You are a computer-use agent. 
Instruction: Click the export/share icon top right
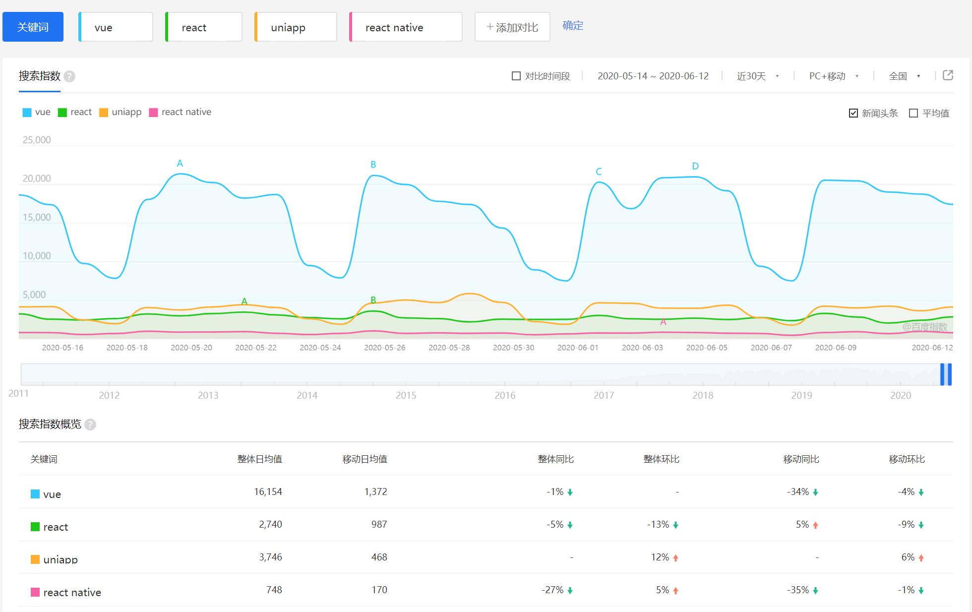click(x=948, y=75)
